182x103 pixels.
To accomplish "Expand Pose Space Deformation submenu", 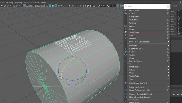I will [168, 42].
